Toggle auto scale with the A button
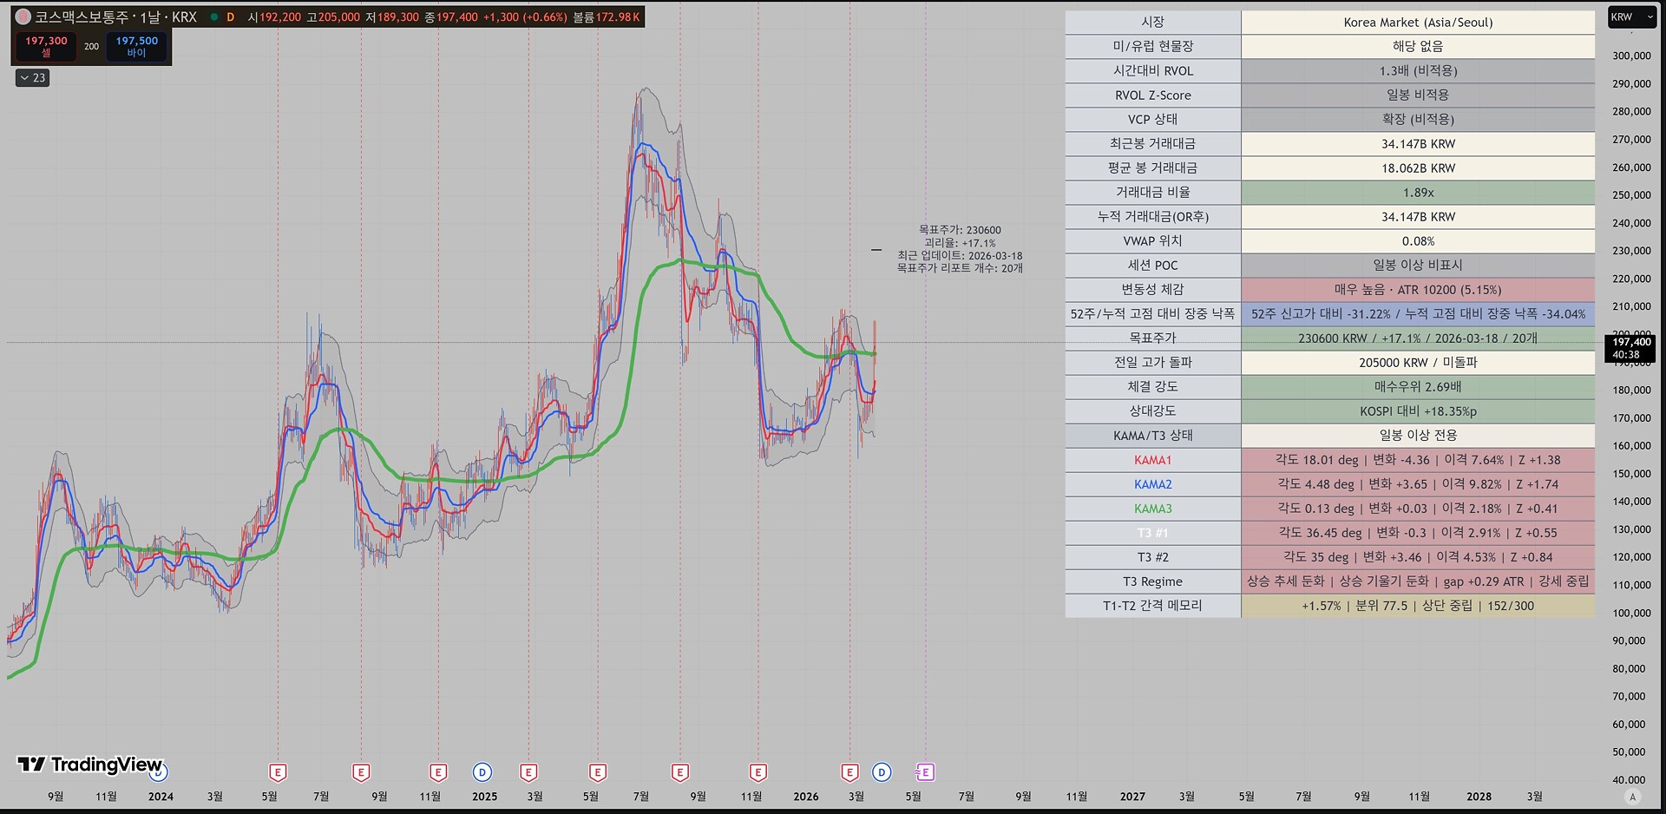This screenshot has width=1666, height=814. click(x=1632, y=797)
